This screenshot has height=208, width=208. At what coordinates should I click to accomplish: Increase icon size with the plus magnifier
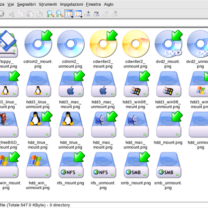(50, 14)
